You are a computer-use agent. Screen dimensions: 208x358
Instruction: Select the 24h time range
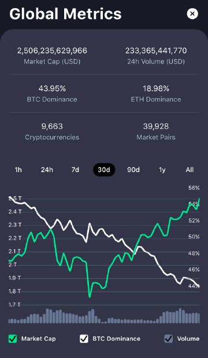pos(47,170)
